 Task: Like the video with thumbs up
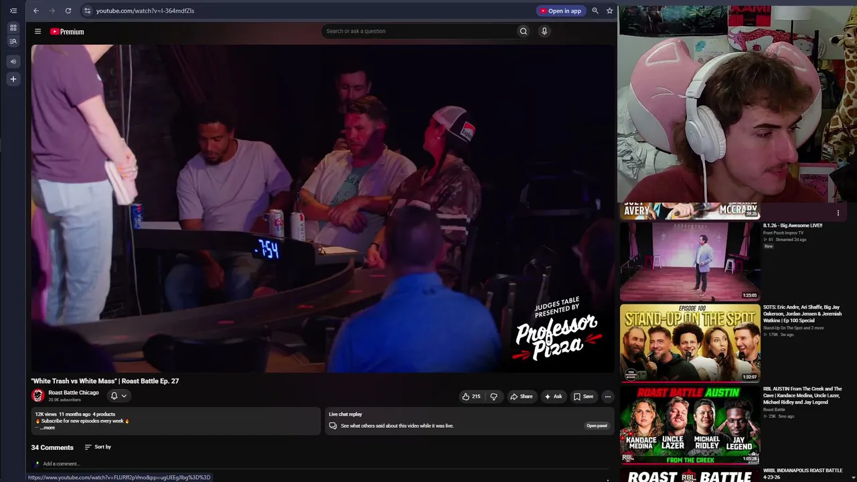(471, 396)
